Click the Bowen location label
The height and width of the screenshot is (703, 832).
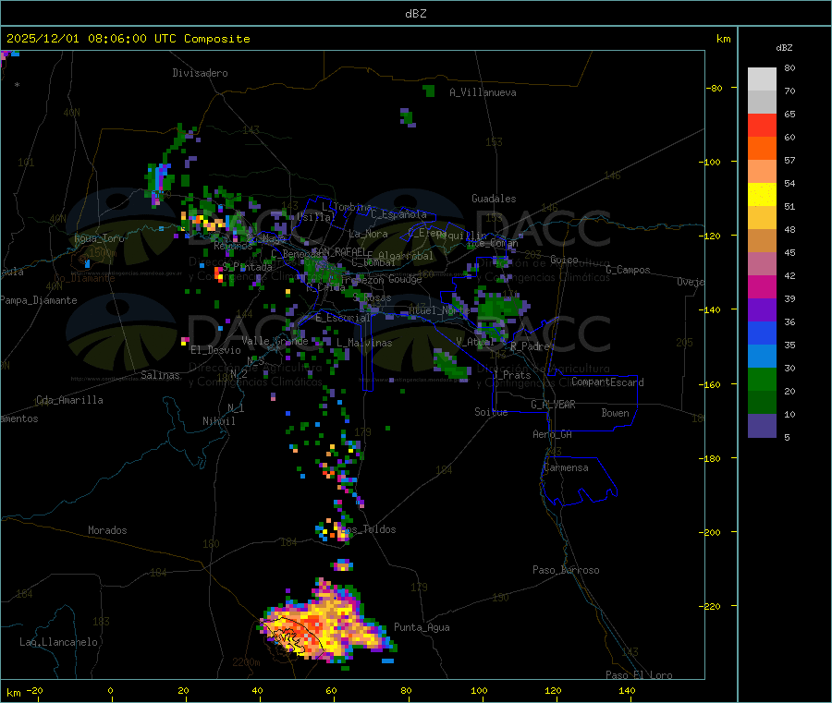coord(615,413)
